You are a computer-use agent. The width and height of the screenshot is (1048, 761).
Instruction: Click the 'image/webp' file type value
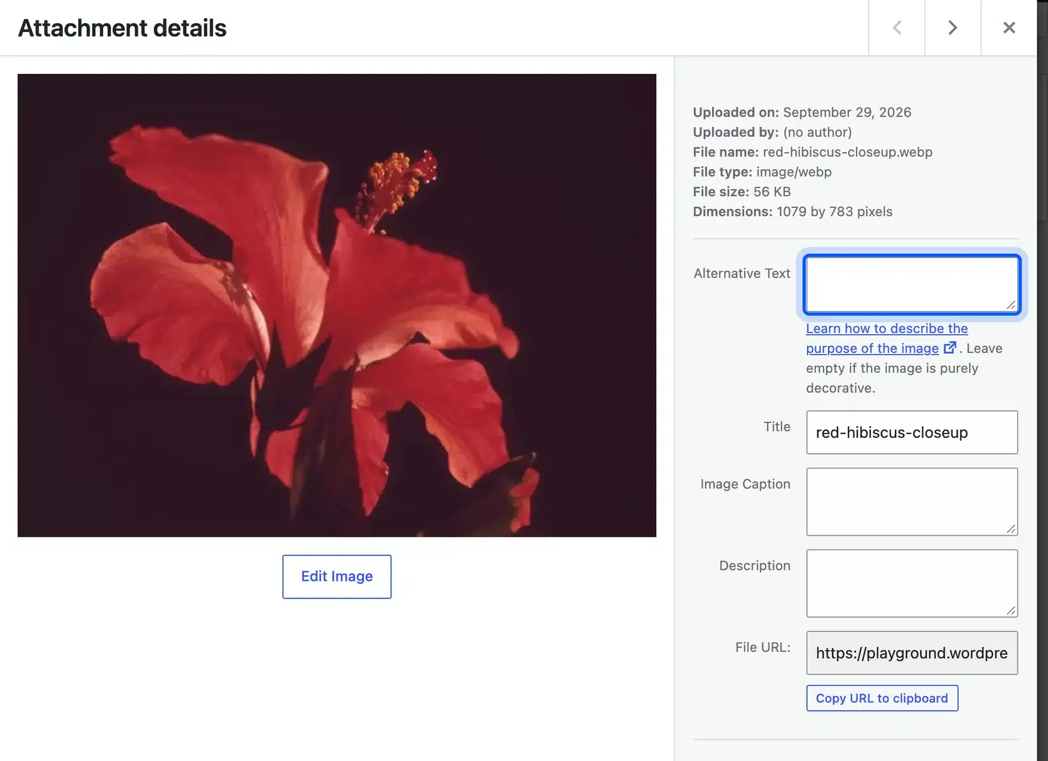click(794, 172)
